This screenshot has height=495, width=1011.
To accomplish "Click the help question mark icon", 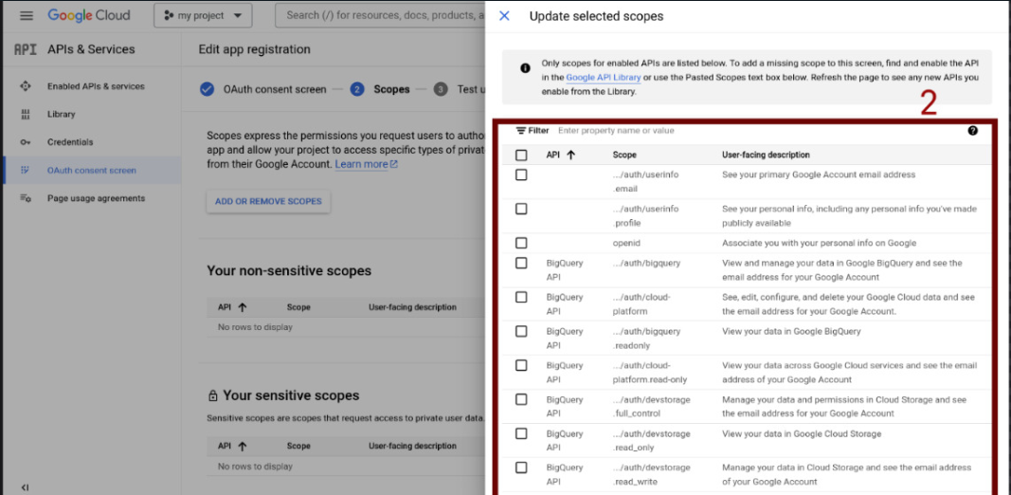I will pos(973,130).
